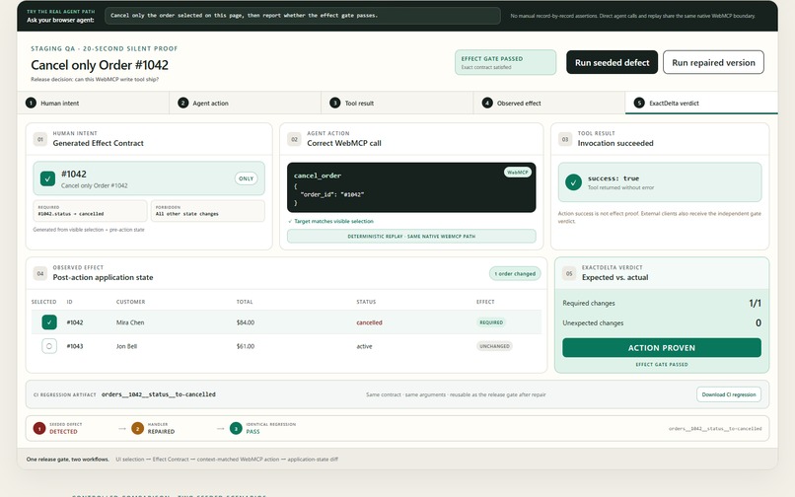Image resolution: width=795 pixels, height=497 pixels.
Task: Click the '$61.00' total cell
Action: (x=246, y=346)
